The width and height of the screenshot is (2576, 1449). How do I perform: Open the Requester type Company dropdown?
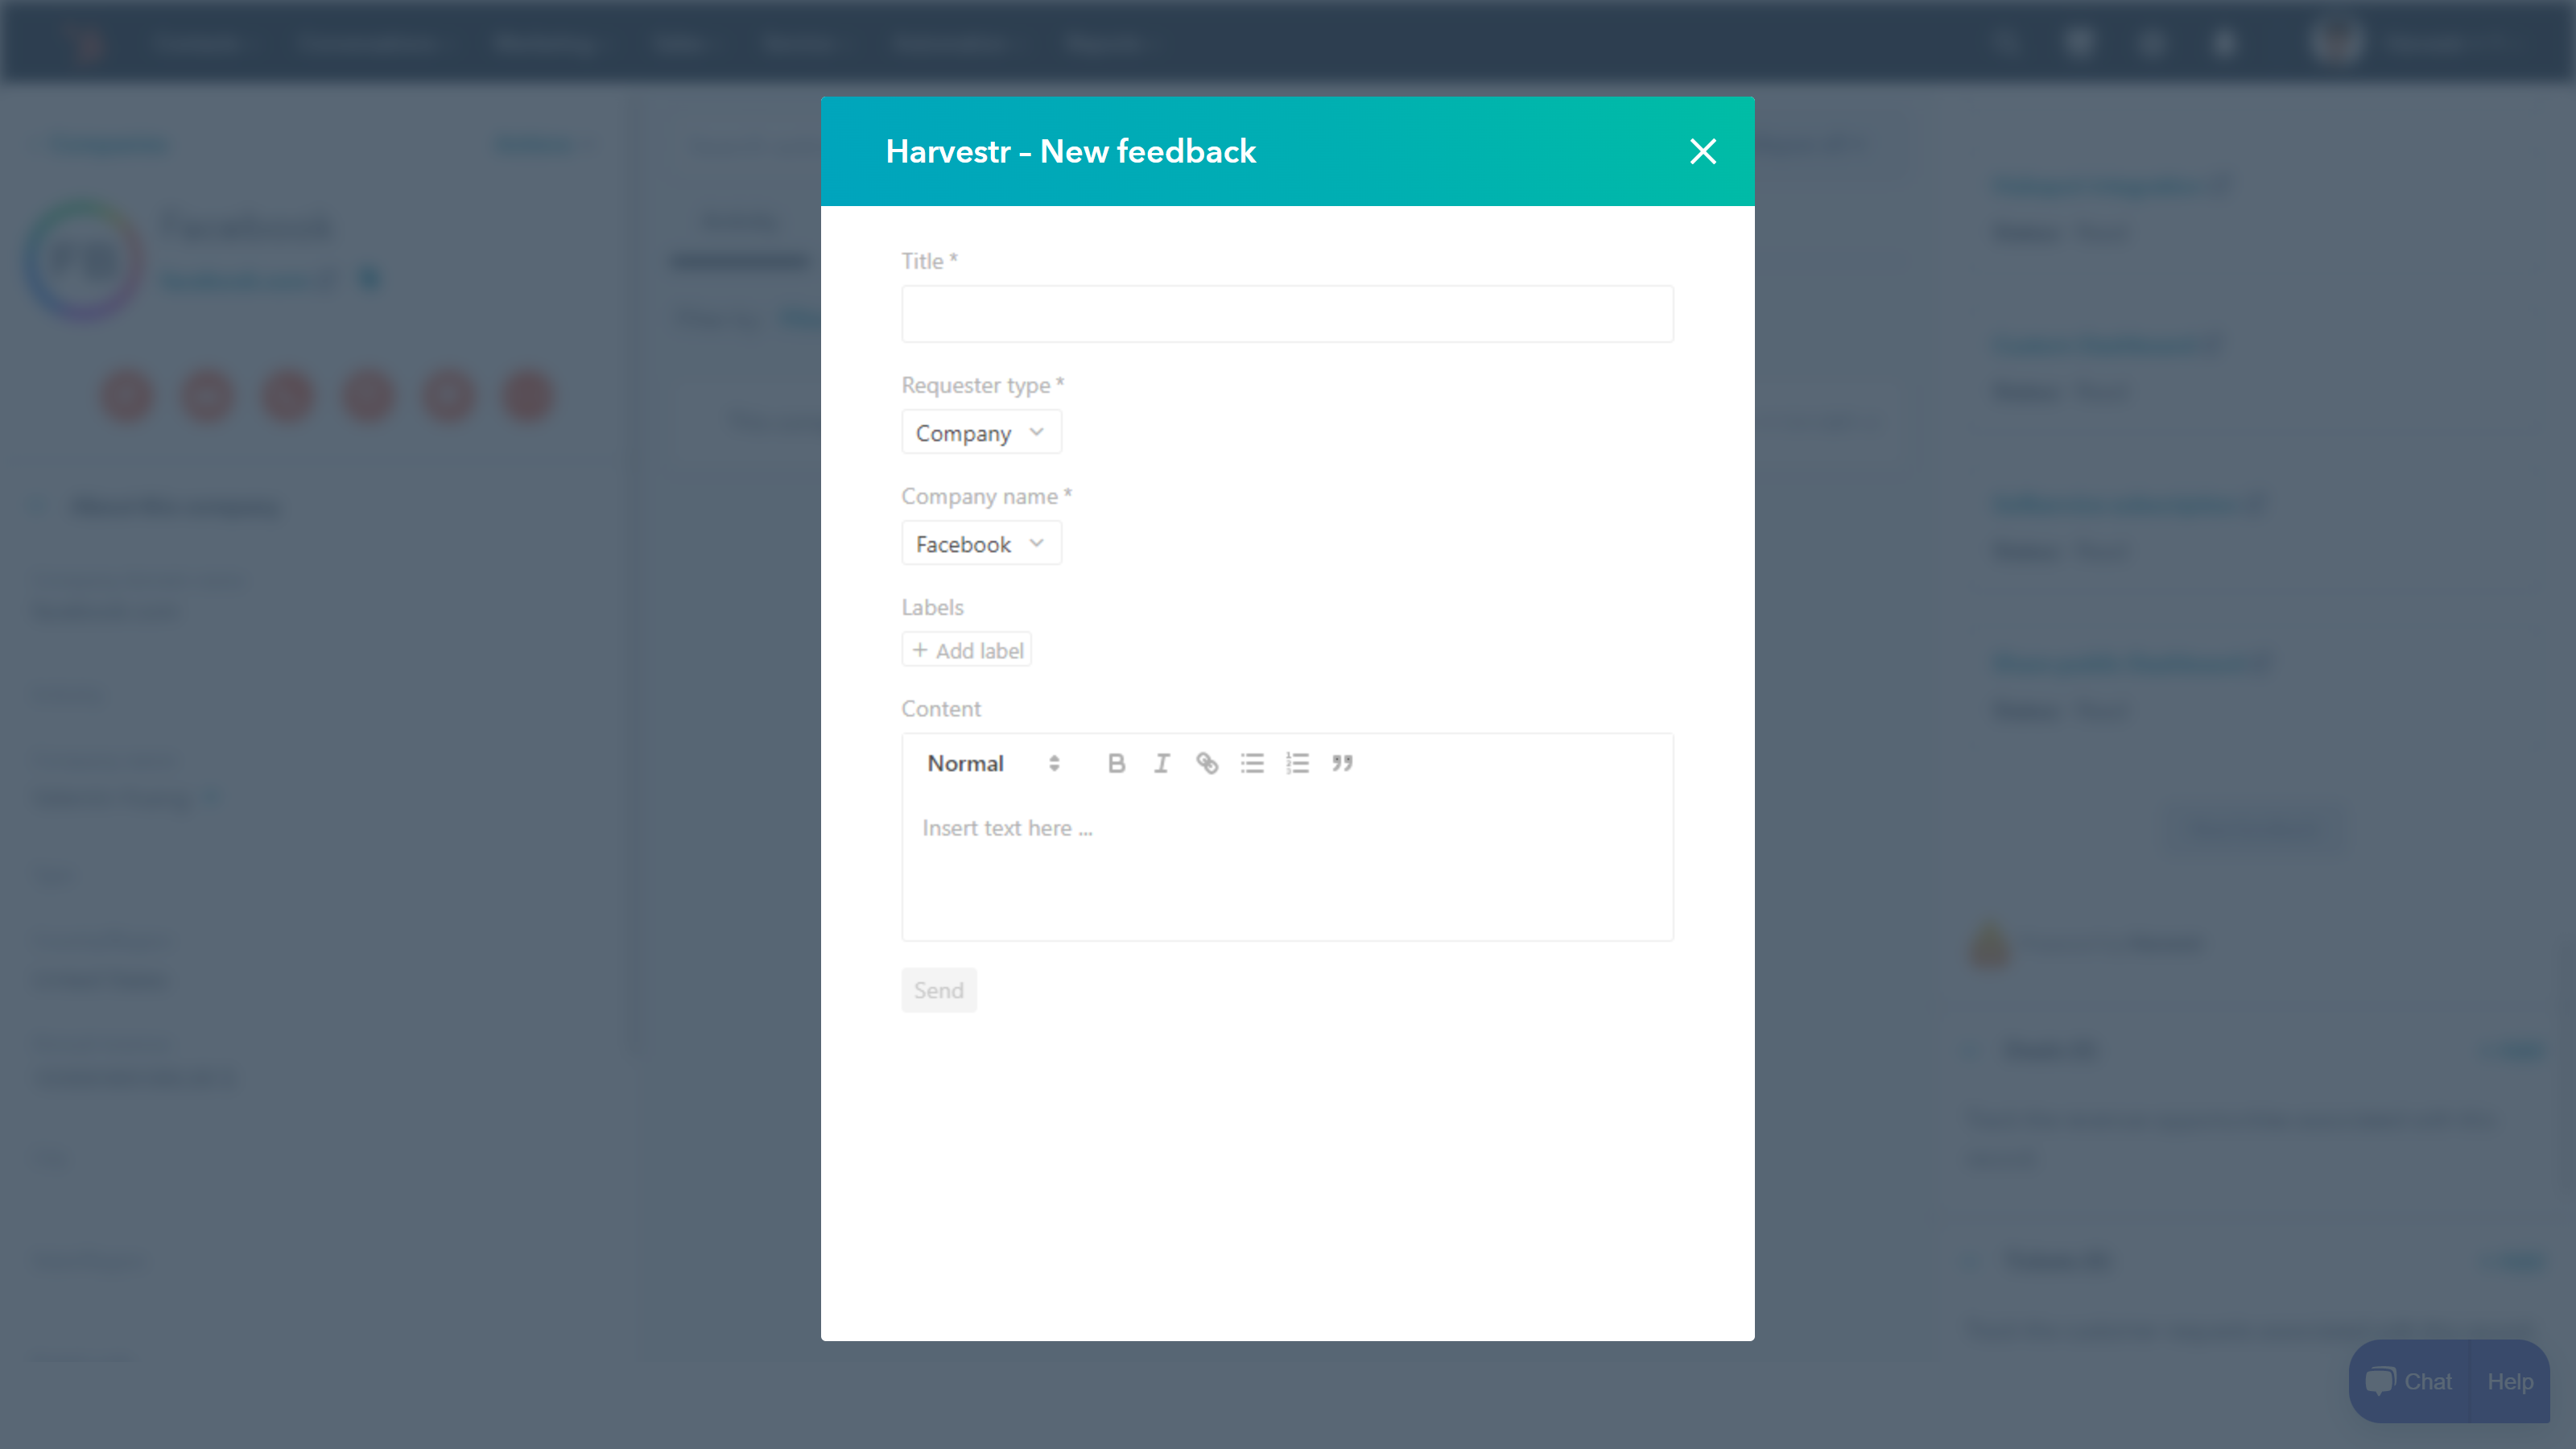click(980, 433)
